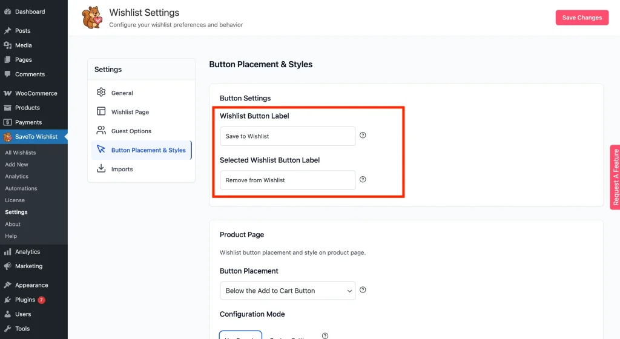Click the Plugins update count badge
The width and height of the screenshot is (620, 339).
[x=41, y=300]
